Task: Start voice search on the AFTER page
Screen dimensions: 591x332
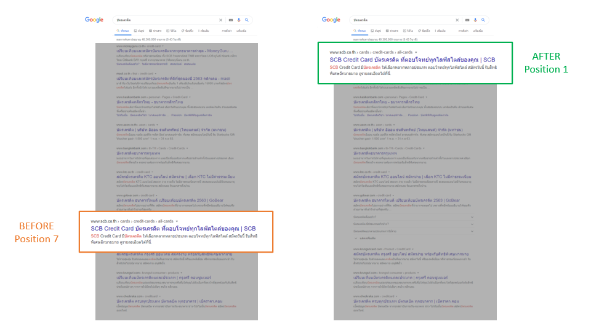Action: (475, 20)
